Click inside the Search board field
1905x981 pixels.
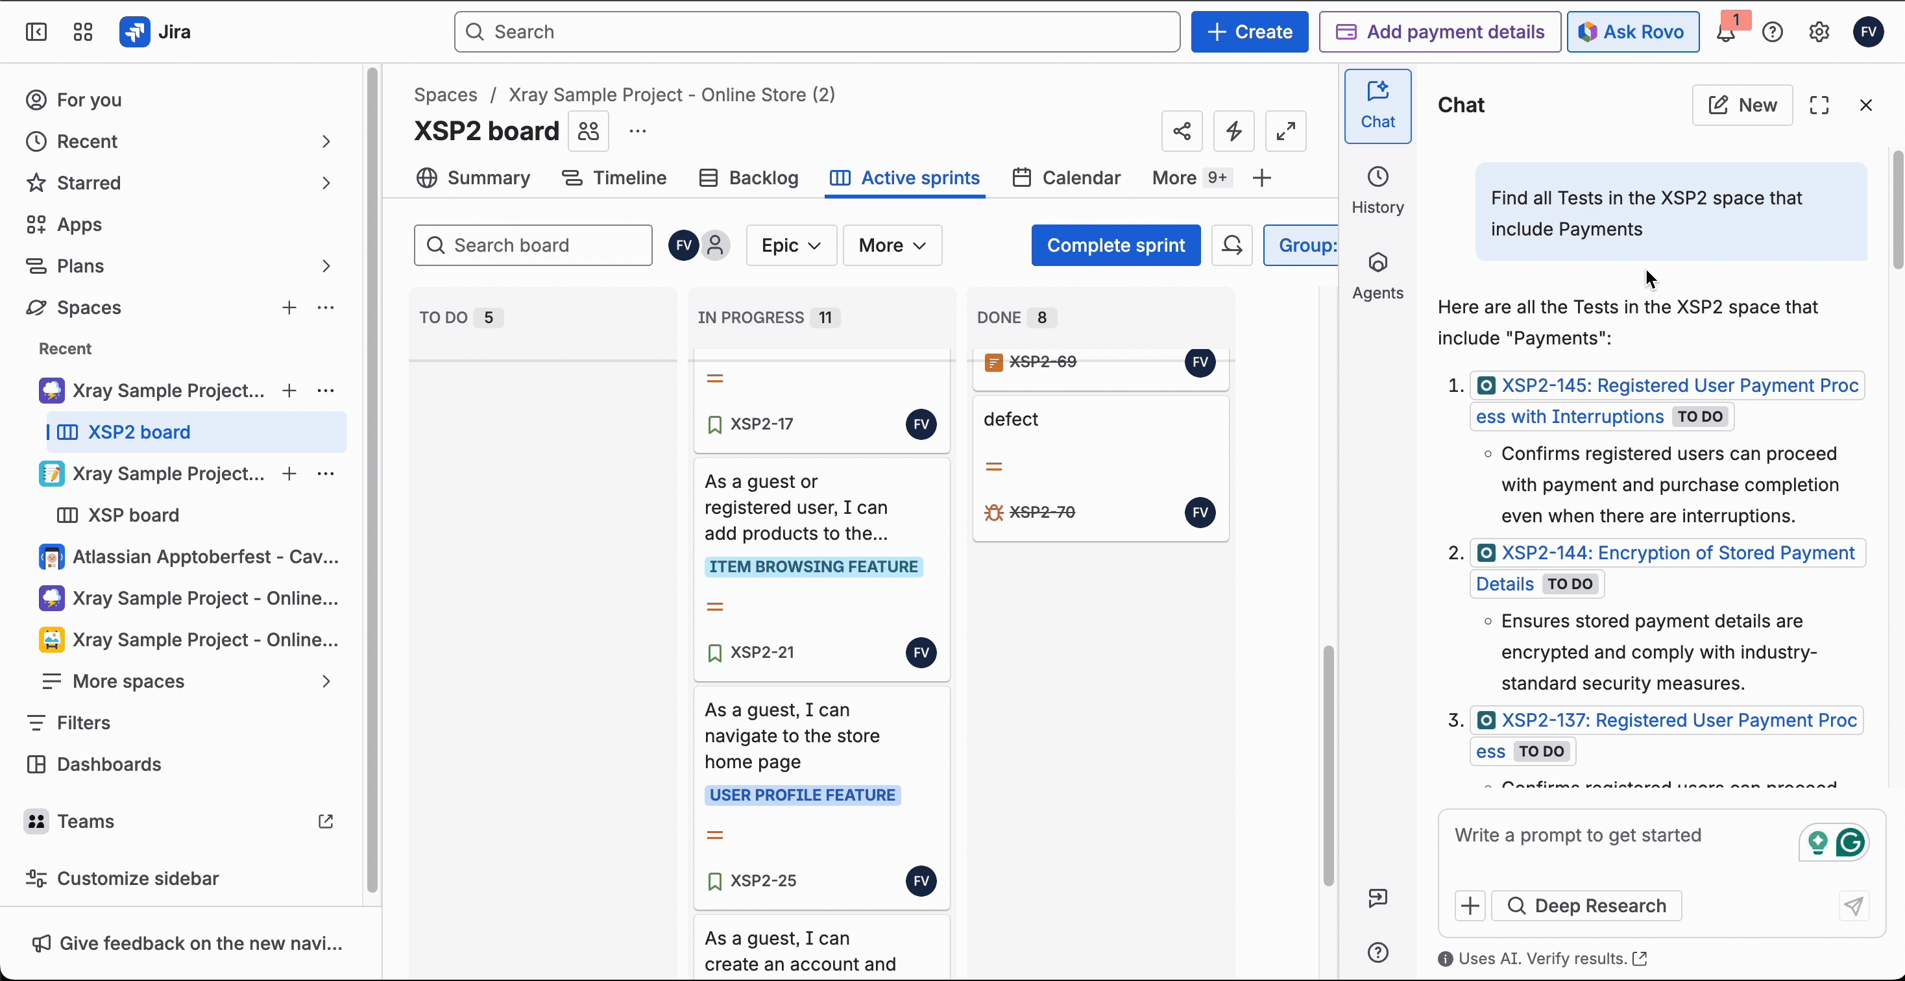tap(533, 245)
